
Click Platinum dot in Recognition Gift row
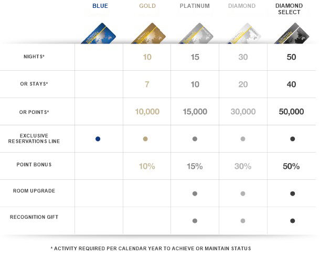coord(195,221)
